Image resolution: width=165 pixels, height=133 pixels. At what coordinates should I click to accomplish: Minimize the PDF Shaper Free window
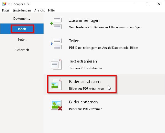[136, 4]
